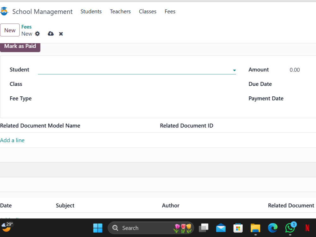316x237 pixels.
Task: Open the weather widget showing 29°
Action: pos(7,227)
